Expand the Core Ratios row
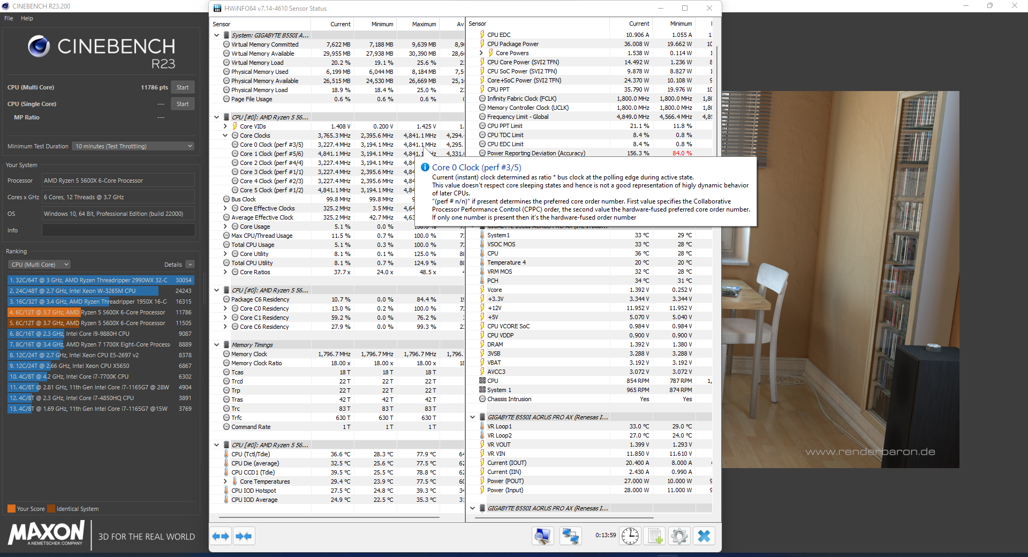Image resolution: width=1028 pixels, height=557 pixels. click(225, 272)
